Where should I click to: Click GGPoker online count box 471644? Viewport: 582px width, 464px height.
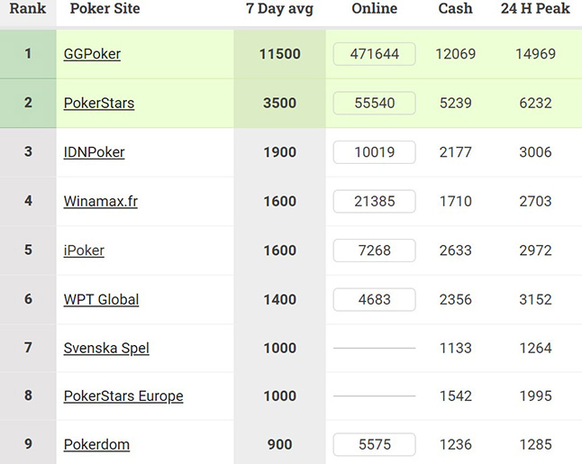374,54
